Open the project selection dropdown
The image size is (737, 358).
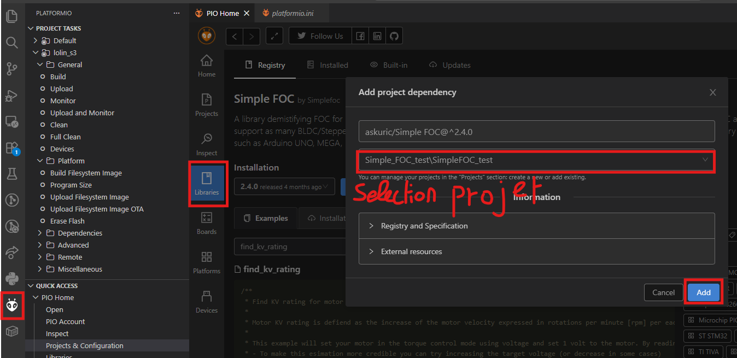point(537,160)
